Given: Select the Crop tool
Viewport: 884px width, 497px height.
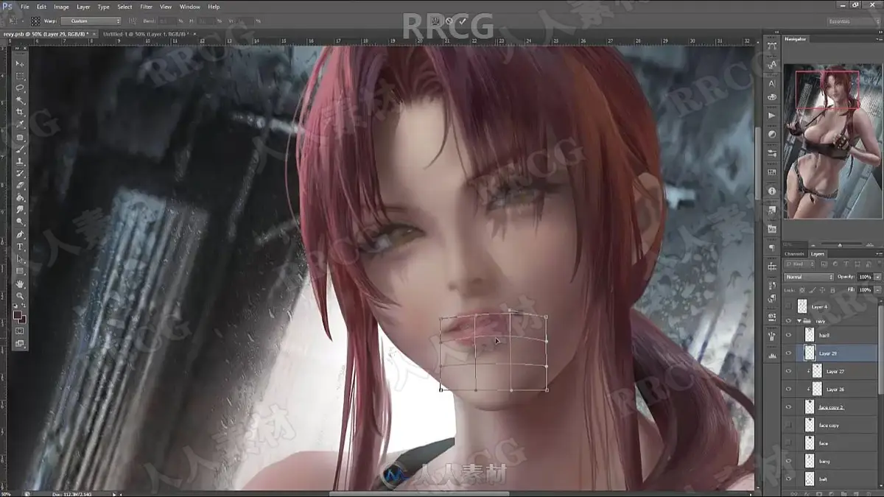Looking at the screenshot, I should tap(20, 112).
